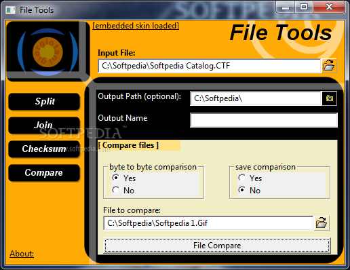Image resolution: width=350 pixels, height=270 pixels.
Task: Close the File Tools window
Action: (329, 7)
